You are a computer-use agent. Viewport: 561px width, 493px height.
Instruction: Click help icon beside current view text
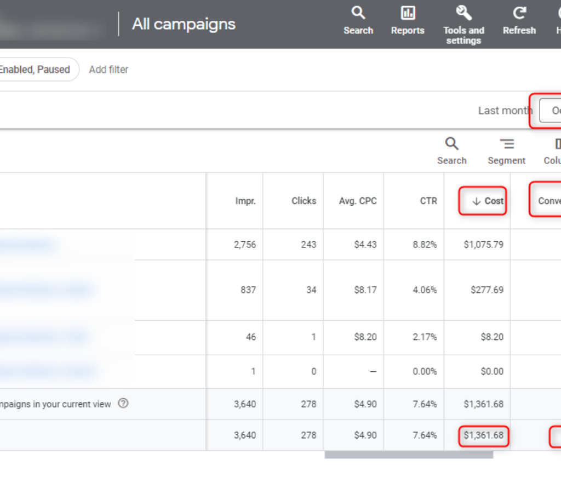(x=124, y=404)
